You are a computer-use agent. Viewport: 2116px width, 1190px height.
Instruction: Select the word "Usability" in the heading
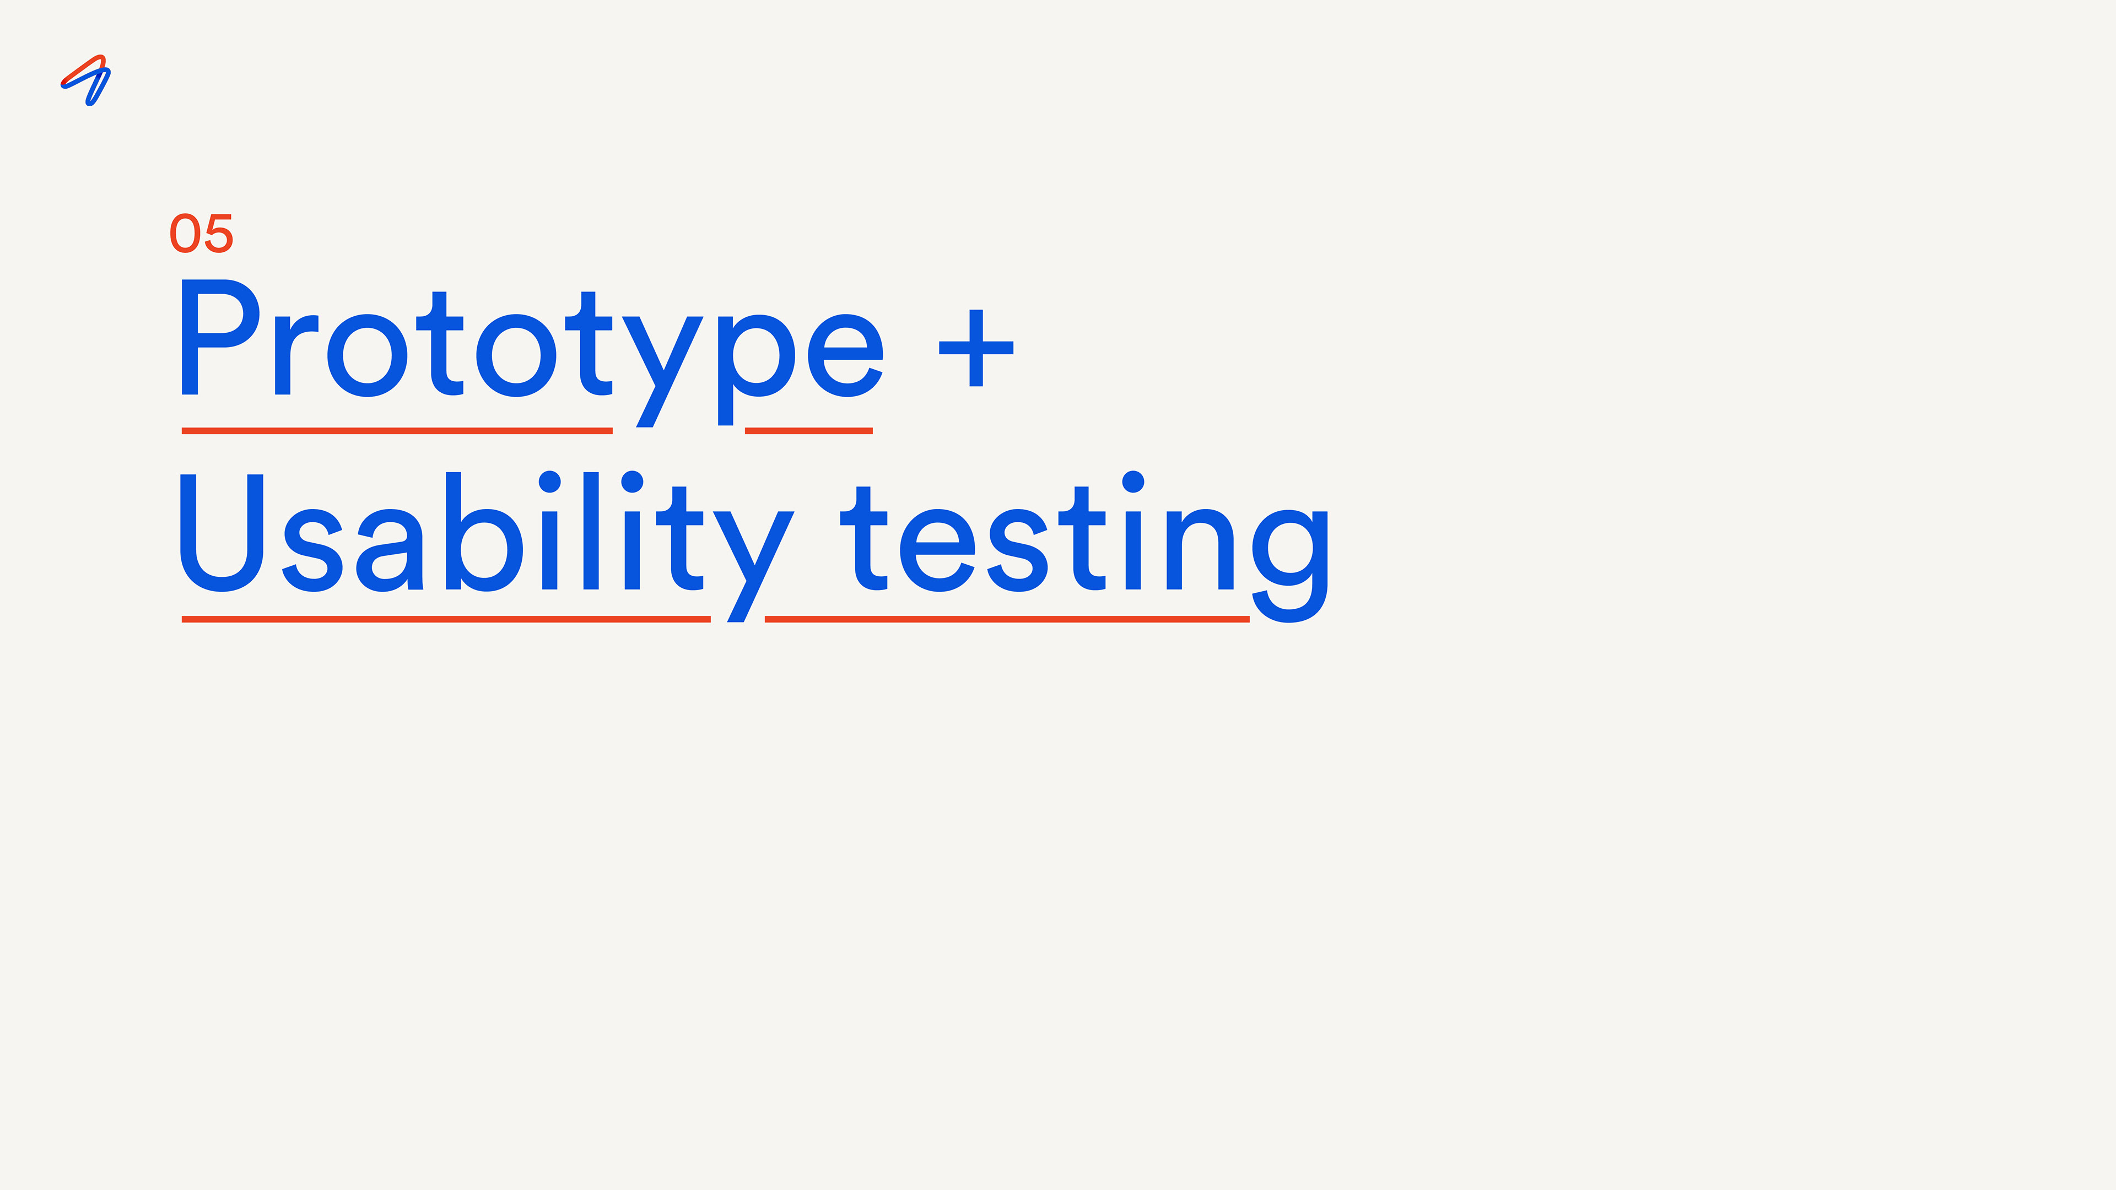487,546
